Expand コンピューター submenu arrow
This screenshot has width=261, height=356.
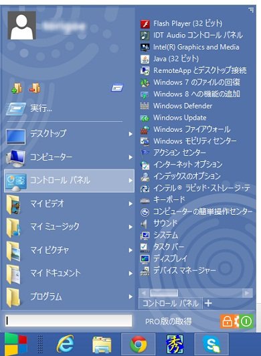(130, 157)
